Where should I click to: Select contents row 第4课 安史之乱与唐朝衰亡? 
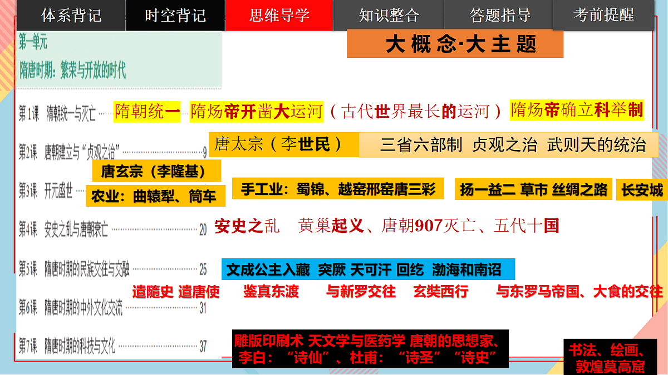tap(113, 228)
